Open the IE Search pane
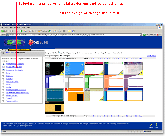The width and height of the screenshot is (166, 137). [x=32, y=31]
